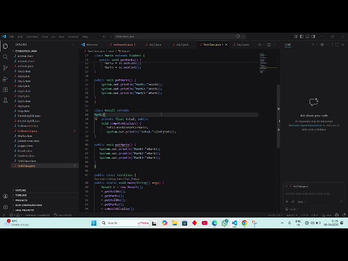Click the problems count in status bar
The width and height of the screenshot is (348, 261).
click(16, 215)
